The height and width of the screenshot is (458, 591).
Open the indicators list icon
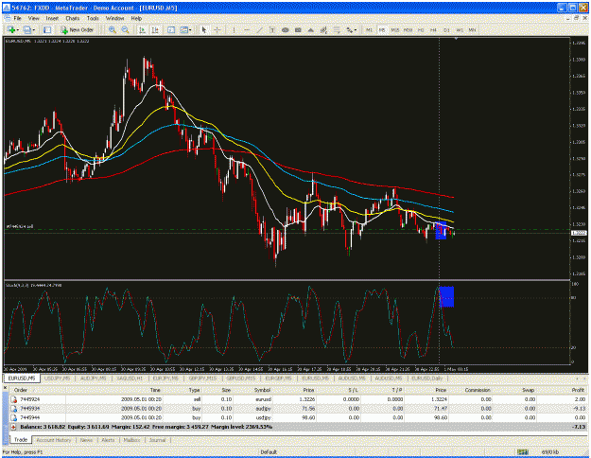click(171, 29)
